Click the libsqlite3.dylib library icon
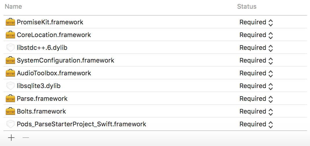This screenshot has width=310, height=146. point(10,86)
